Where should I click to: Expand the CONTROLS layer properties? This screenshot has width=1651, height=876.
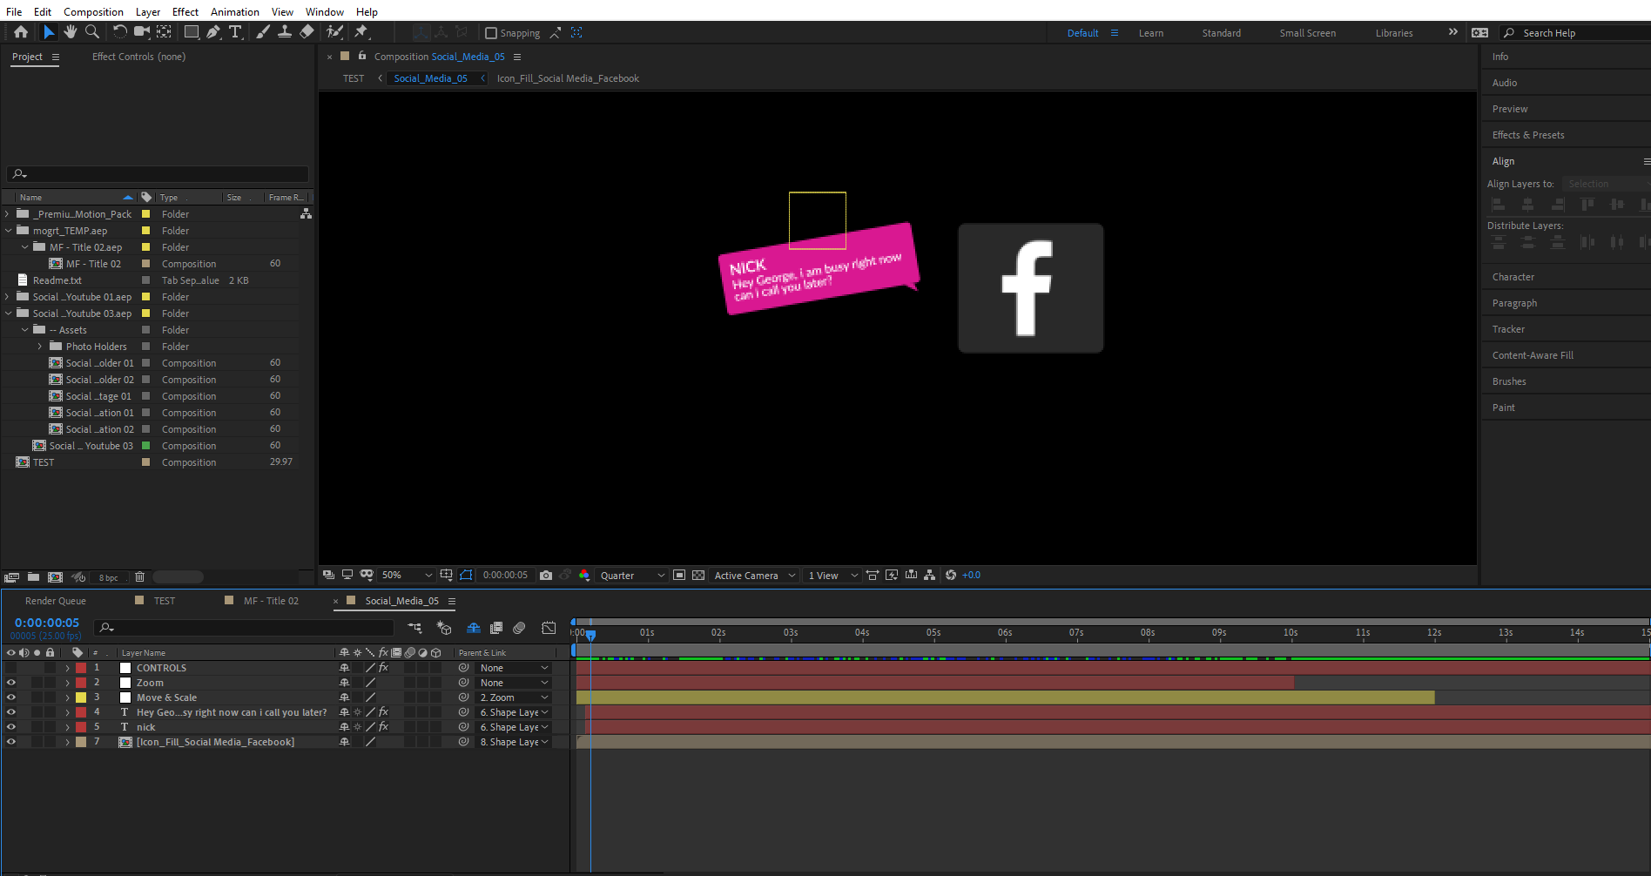click(x=67, y=668)
